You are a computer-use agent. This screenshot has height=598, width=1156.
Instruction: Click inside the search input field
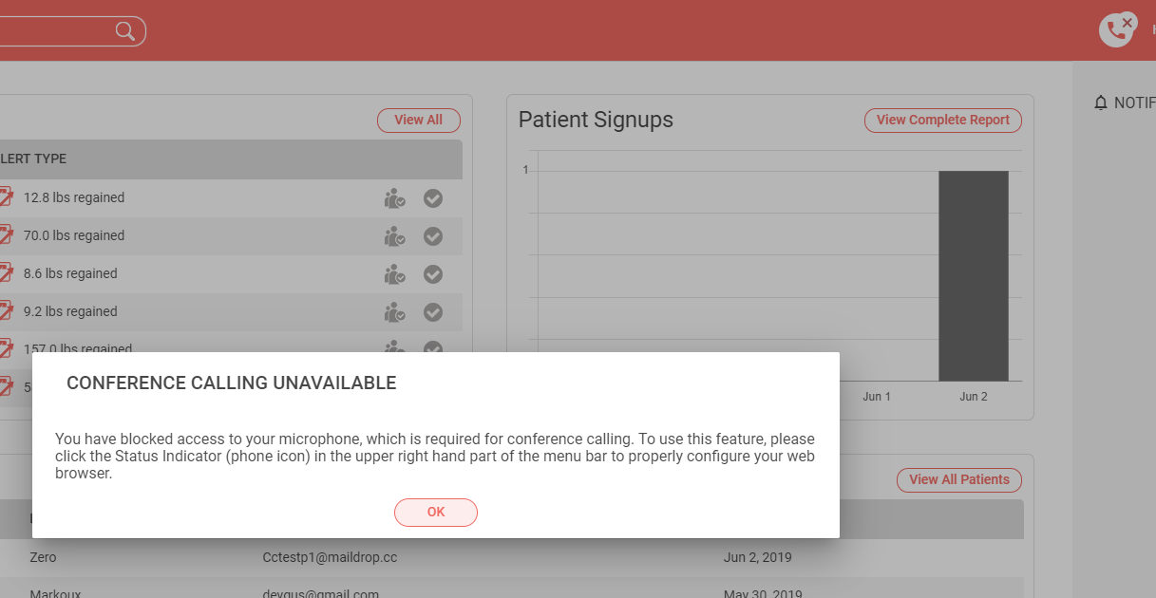(57, 31)
